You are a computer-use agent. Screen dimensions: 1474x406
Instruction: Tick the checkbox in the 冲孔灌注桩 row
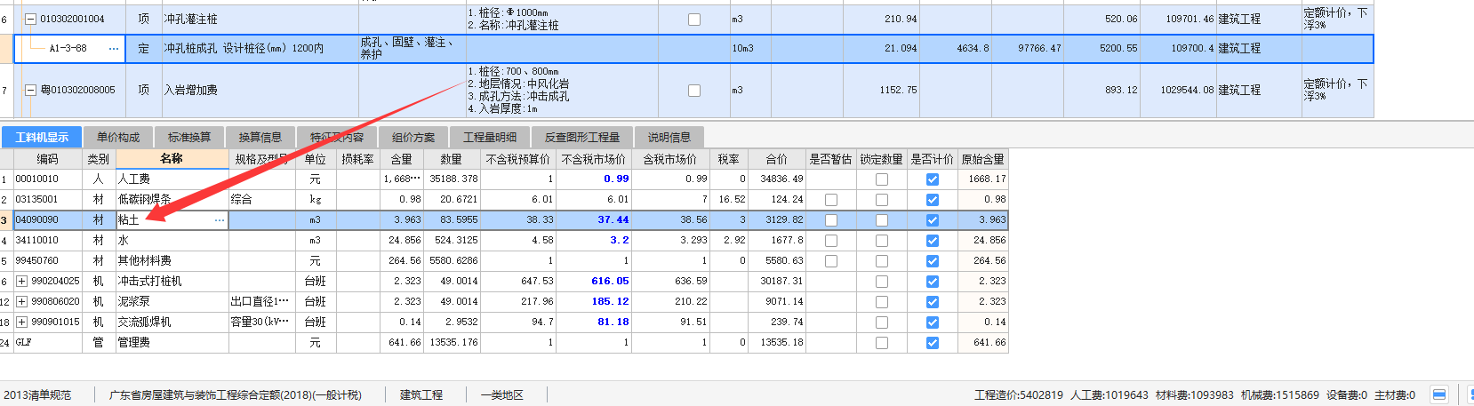click(x=694, y=20)
